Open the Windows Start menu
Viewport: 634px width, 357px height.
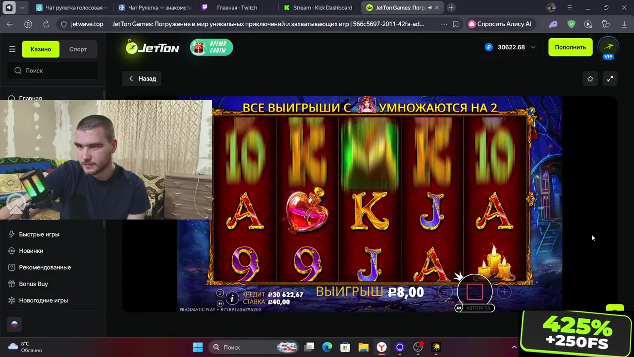click(x=198, y=347)
